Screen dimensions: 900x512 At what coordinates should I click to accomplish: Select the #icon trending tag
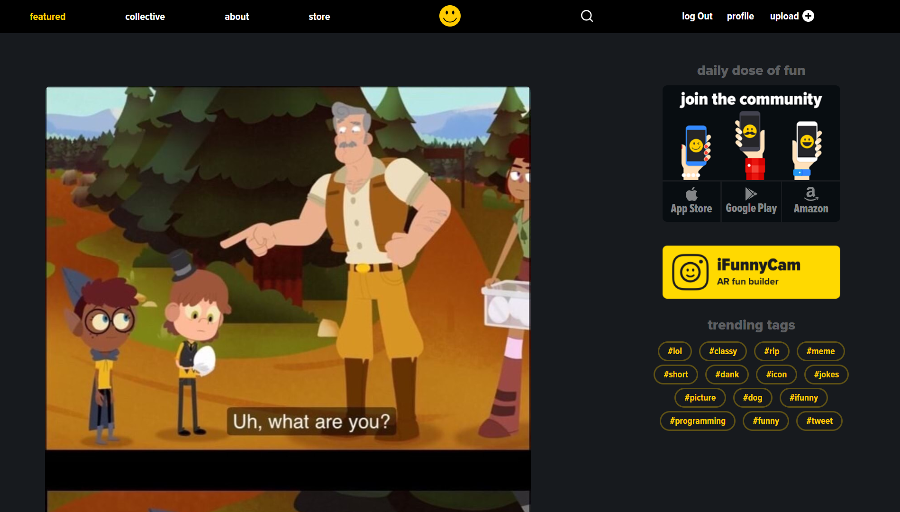pos(776,375)
